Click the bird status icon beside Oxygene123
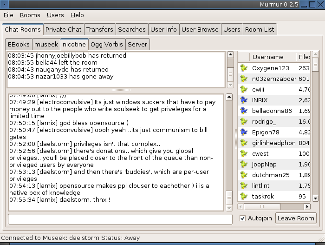 (x=244, y=68)
